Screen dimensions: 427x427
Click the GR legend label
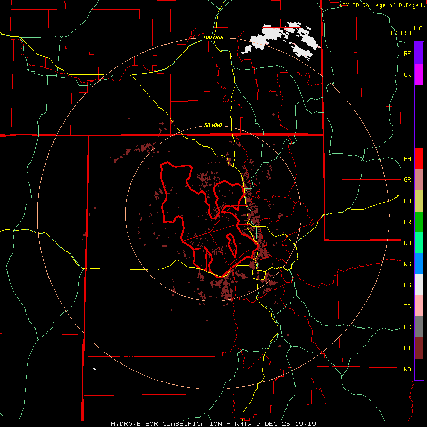(407, 180)
